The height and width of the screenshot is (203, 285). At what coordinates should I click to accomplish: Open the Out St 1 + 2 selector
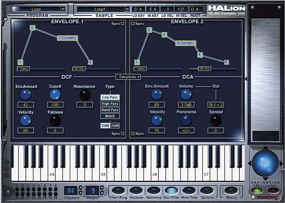(x=216, y=105)
